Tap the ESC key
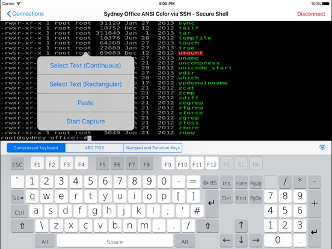Image resolution: width=332 pixels, height=249 pixels. coord(17,164)
